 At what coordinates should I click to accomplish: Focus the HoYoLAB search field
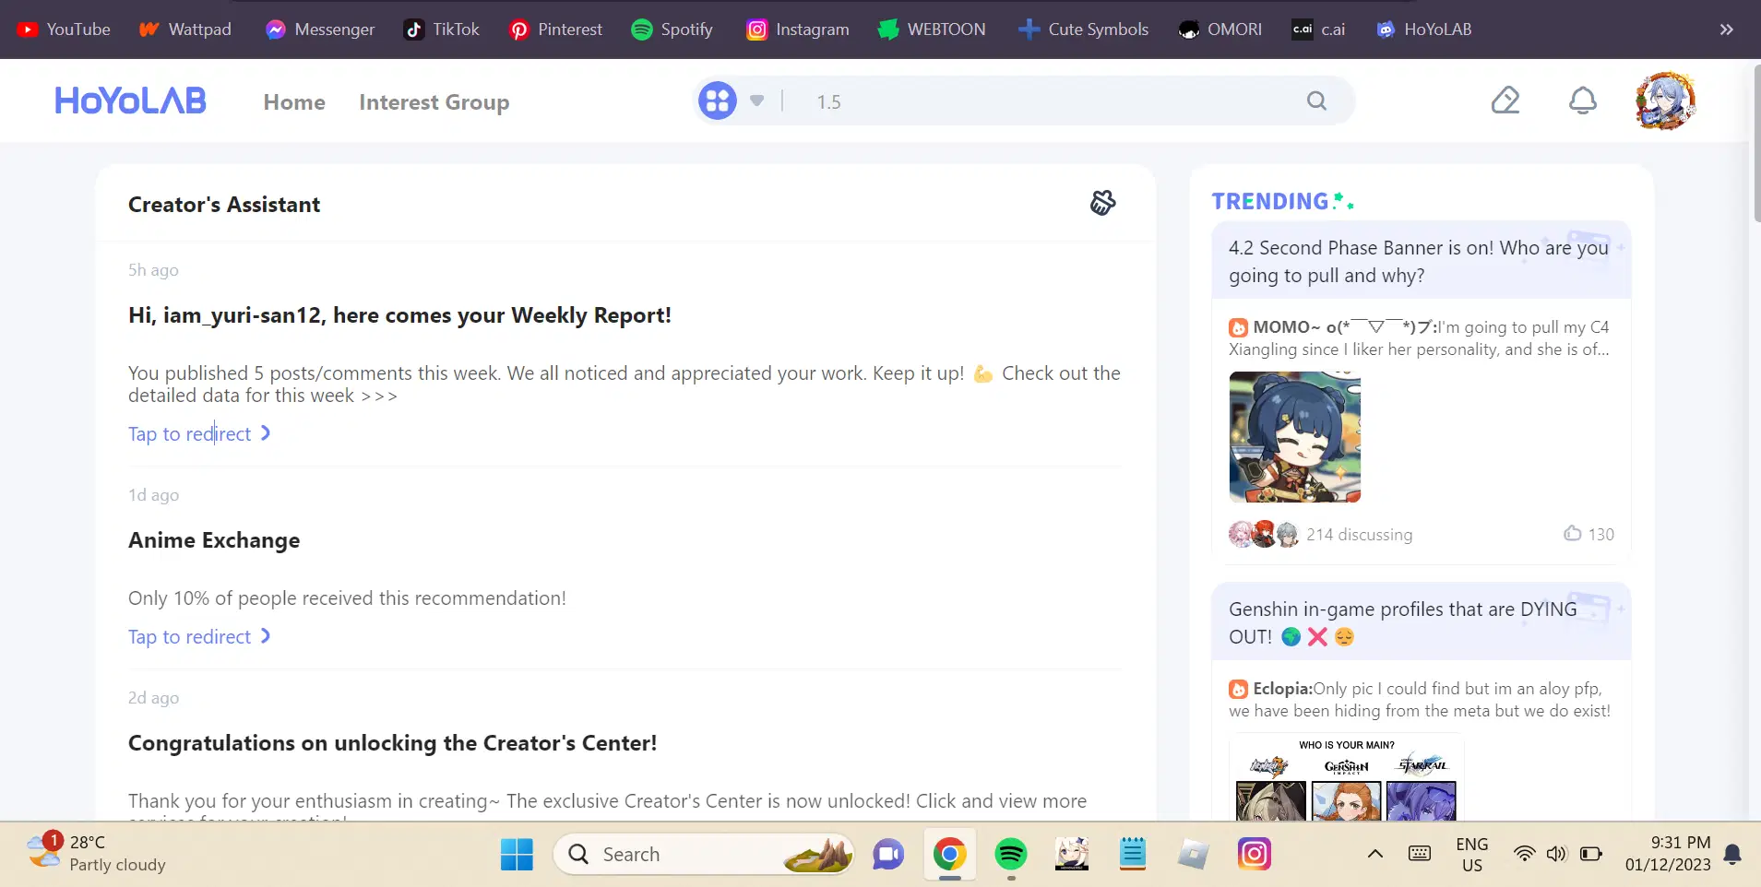coord(1052,101)
